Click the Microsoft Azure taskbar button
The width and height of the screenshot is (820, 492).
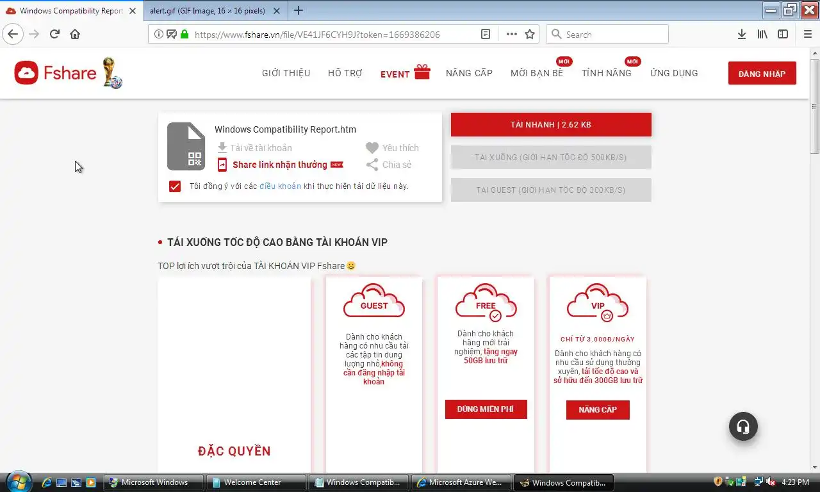click(461, 482)
